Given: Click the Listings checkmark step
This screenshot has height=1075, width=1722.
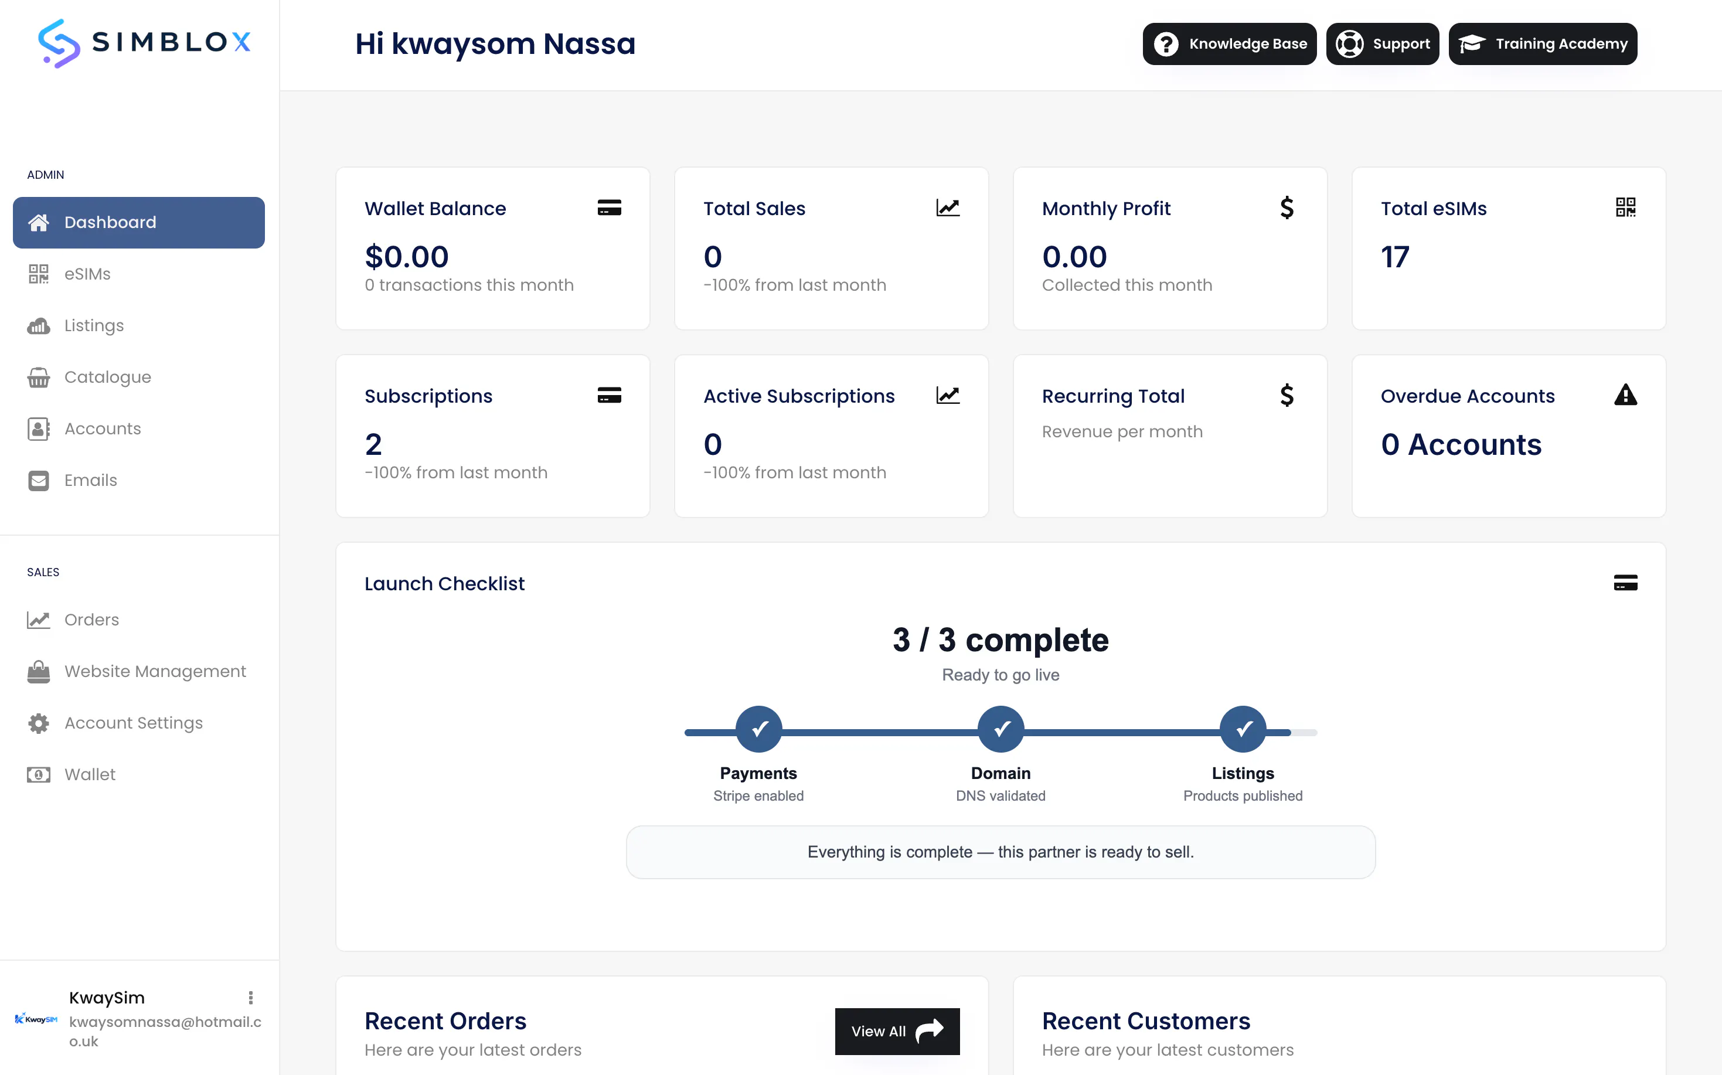Looking at the screenshot, I should [x=1243, y=729].
